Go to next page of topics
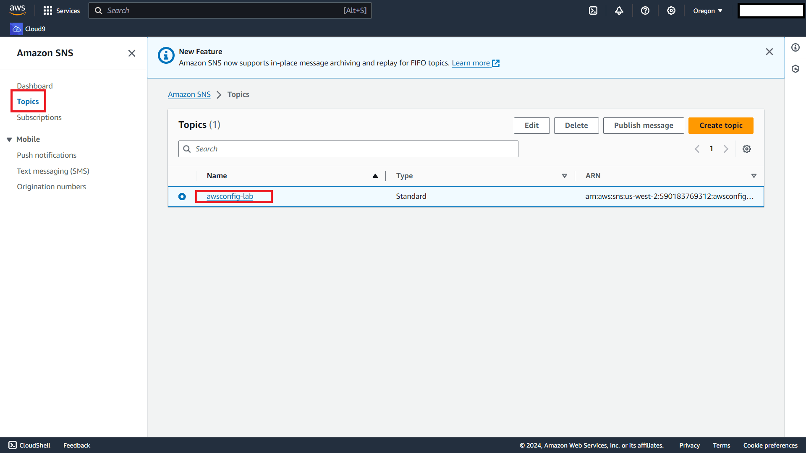Screen dimensions: 806x453 point(726,149)
